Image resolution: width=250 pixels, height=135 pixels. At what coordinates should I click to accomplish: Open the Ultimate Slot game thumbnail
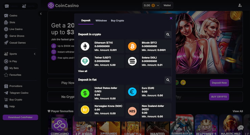click(x=182, y=125)
